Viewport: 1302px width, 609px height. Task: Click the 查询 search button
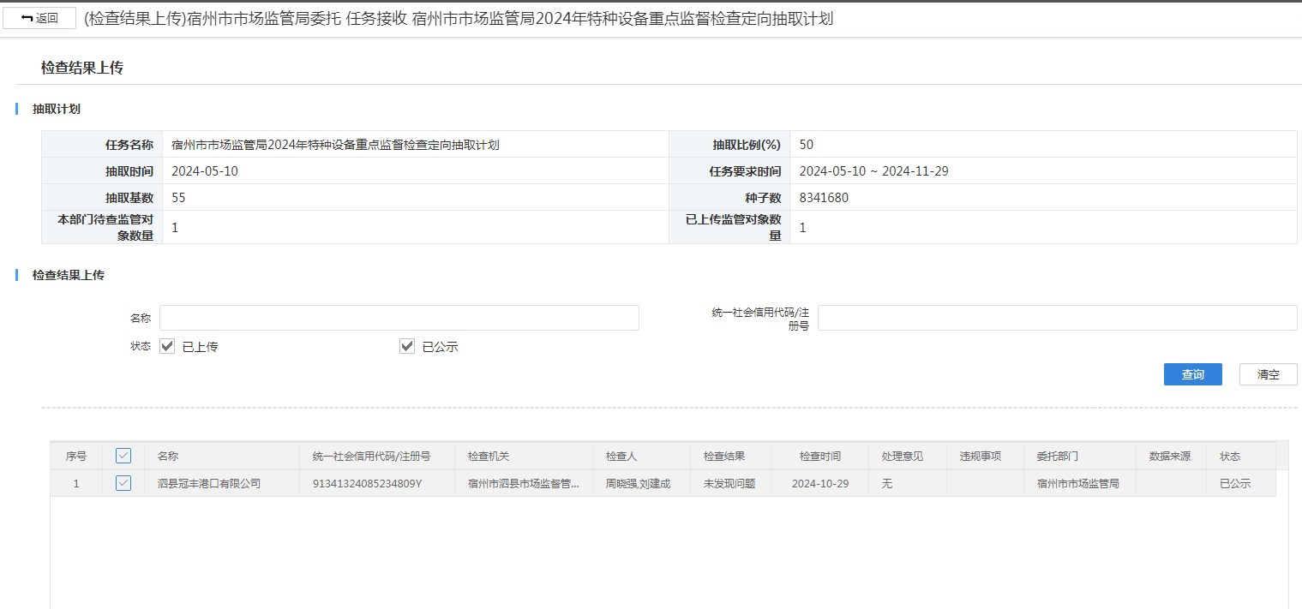(1192, 374)
